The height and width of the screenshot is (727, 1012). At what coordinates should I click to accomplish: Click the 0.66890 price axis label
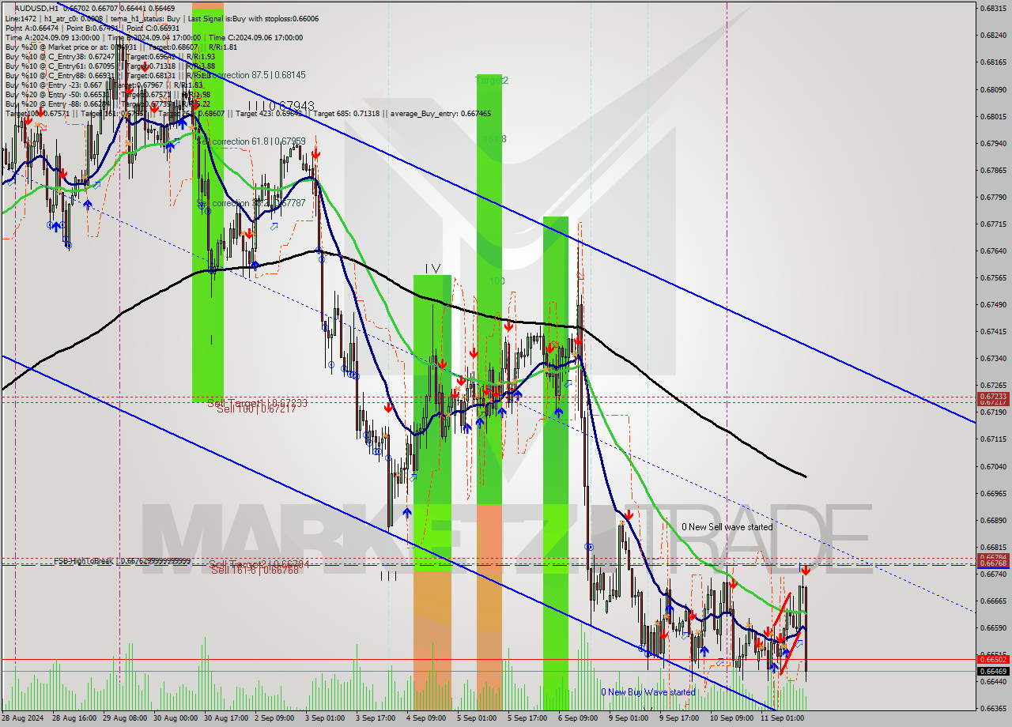point(993,520)
